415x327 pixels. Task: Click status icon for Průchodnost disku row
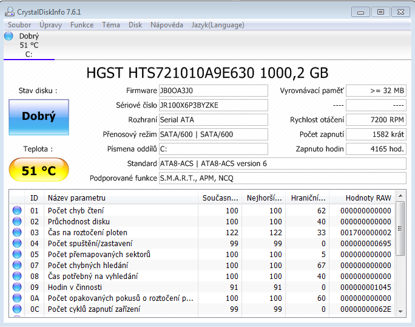[x=17, y=222]
